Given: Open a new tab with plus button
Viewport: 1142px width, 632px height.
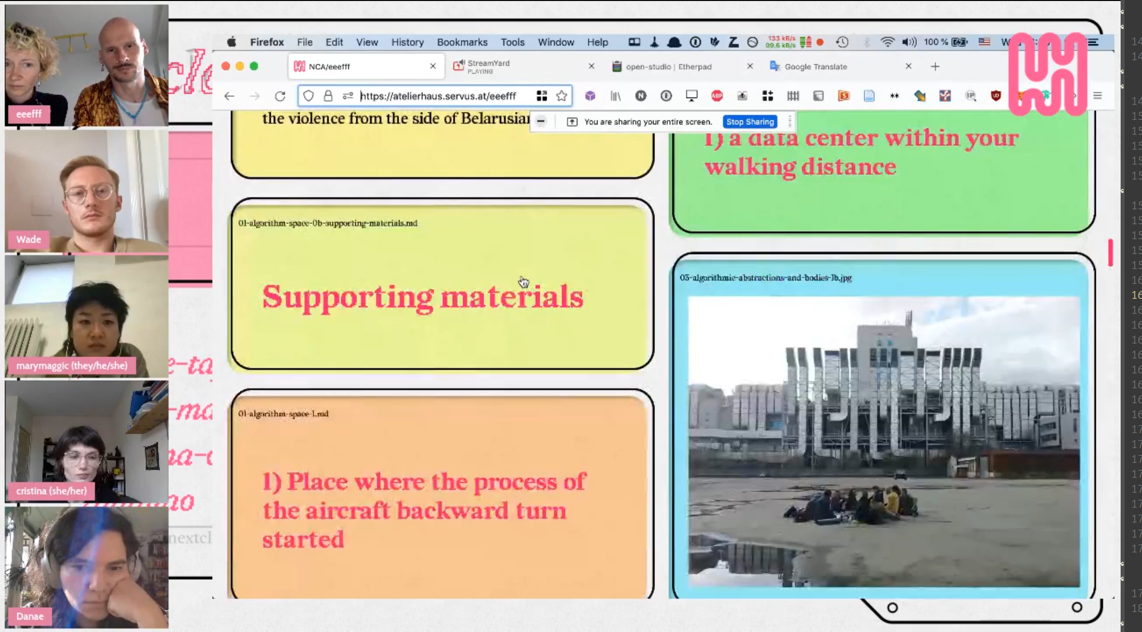Looking at the screenshot, I should tap(935, 67).
